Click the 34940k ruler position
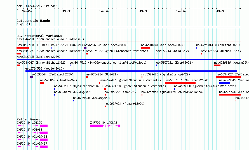This screenshot has height=150, width=249. point(27,11)
